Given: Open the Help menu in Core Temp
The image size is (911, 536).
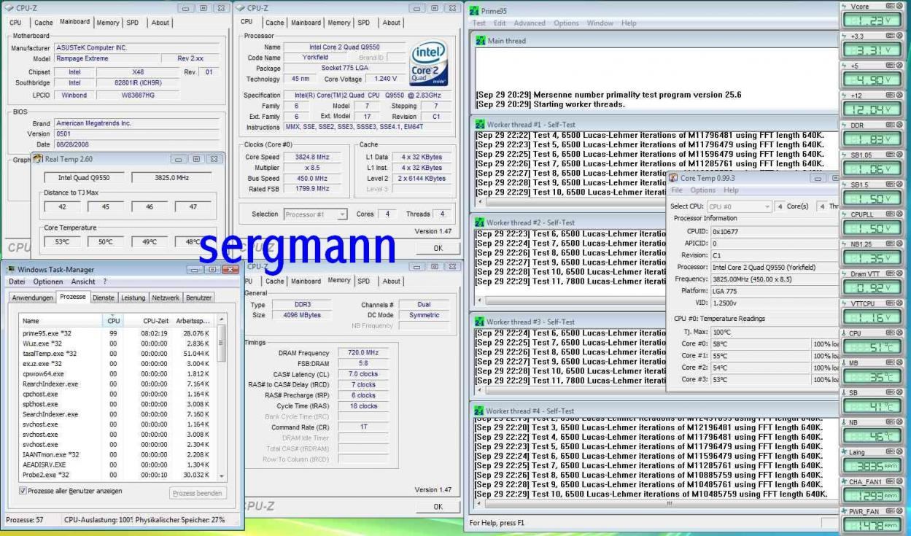Looking at the screenshot, I should [731, 190].
